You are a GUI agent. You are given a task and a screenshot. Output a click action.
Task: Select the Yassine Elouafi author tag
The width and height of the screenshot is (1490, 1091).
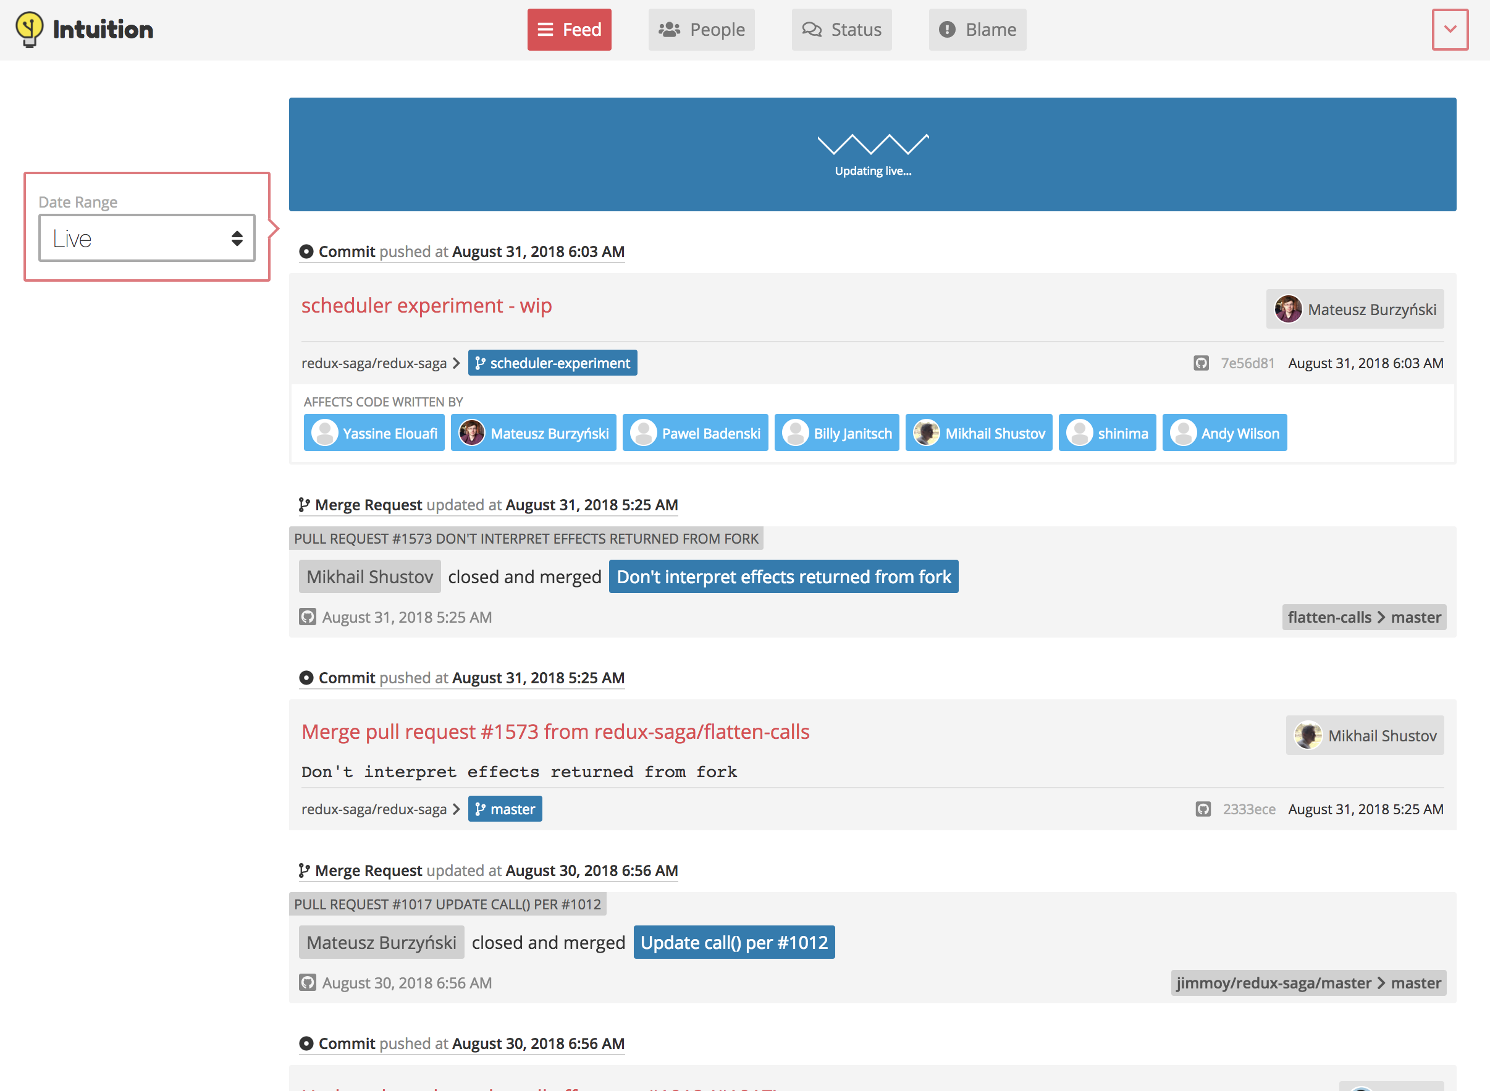[374, 433]
